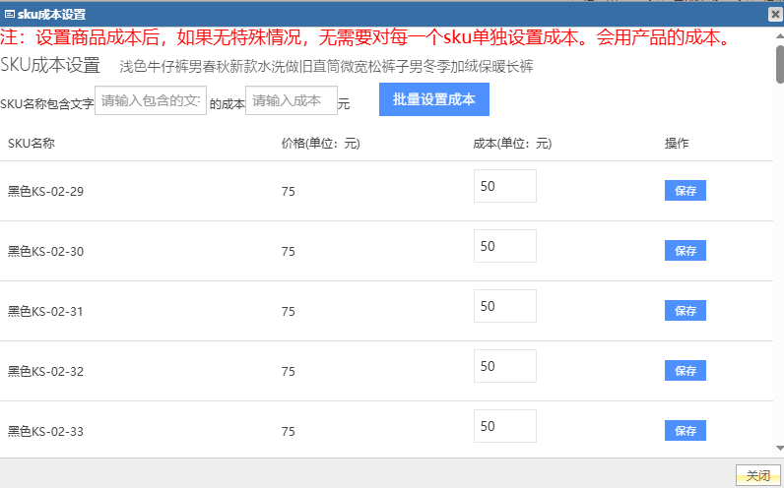The height and width of the screenshot is (488, 784).
Task: Edit the cost box for 黑色KS-02-32
Action: pos(504,366)
